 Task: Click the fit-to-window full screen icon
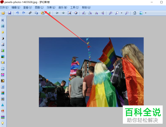[x=69, y=13]
